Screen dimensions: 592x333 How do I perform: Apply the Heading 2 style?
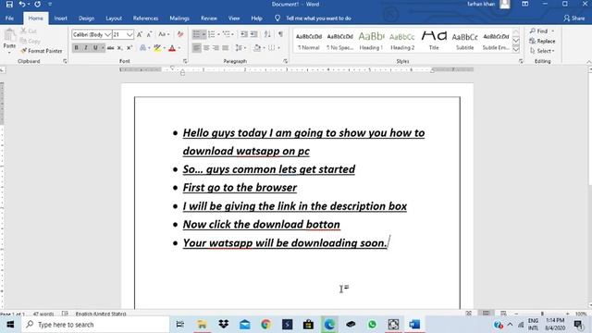click(x=402, y=41)
